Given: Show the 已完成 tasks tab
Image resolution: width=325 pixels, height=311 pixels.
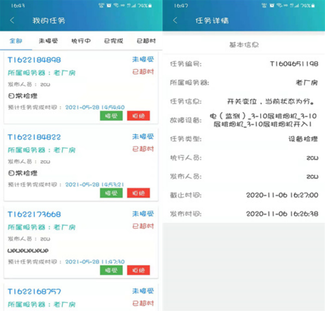Looking at the screenshot, I should (x=113, y=41).
